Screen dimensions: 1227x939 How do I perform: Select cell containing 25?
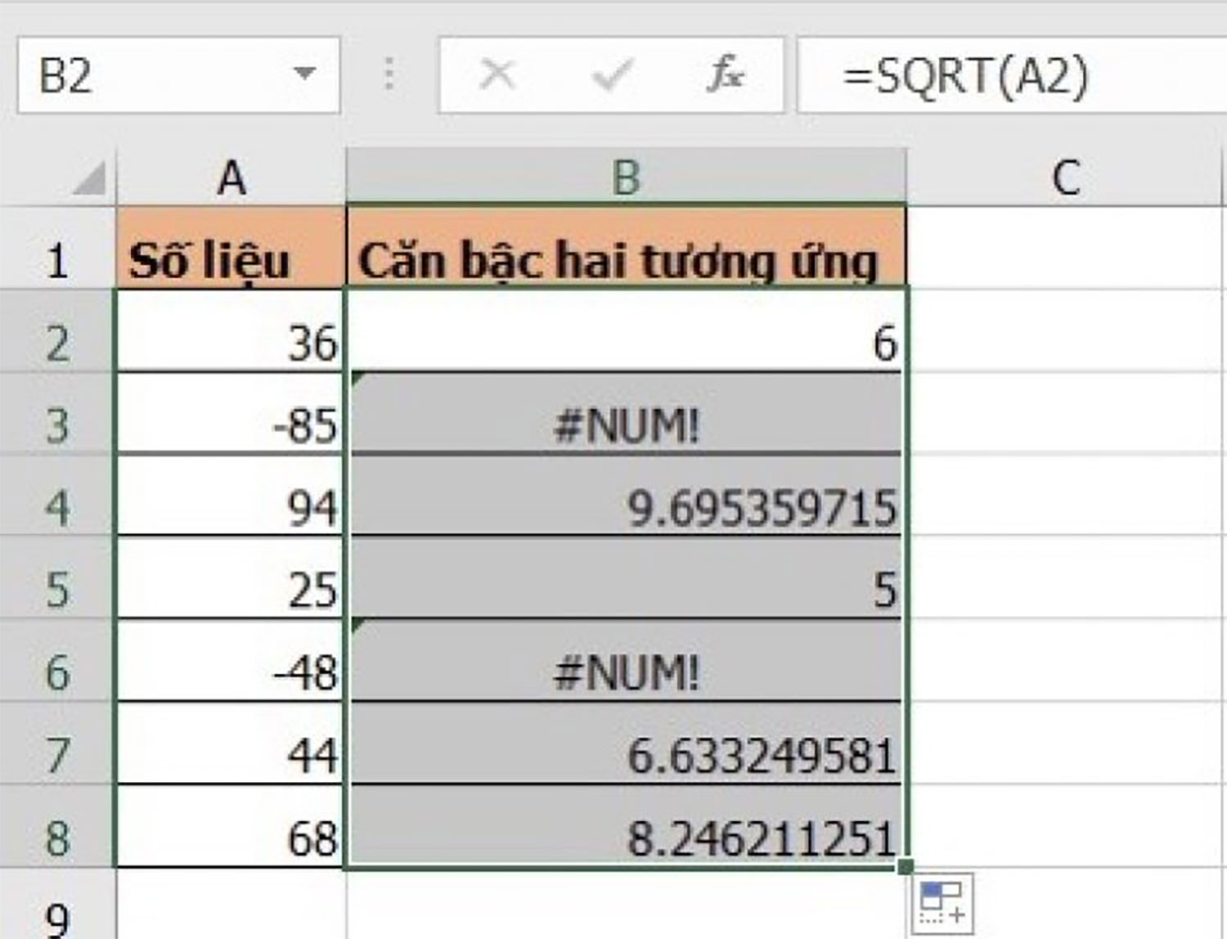click(231, 578)
